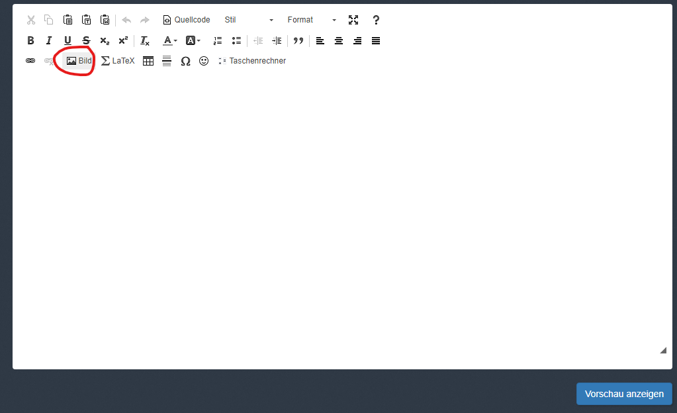Insert a link using the chain icon
Screen dimensions: 677x413
pyautogui.click(x=30, y=61)
